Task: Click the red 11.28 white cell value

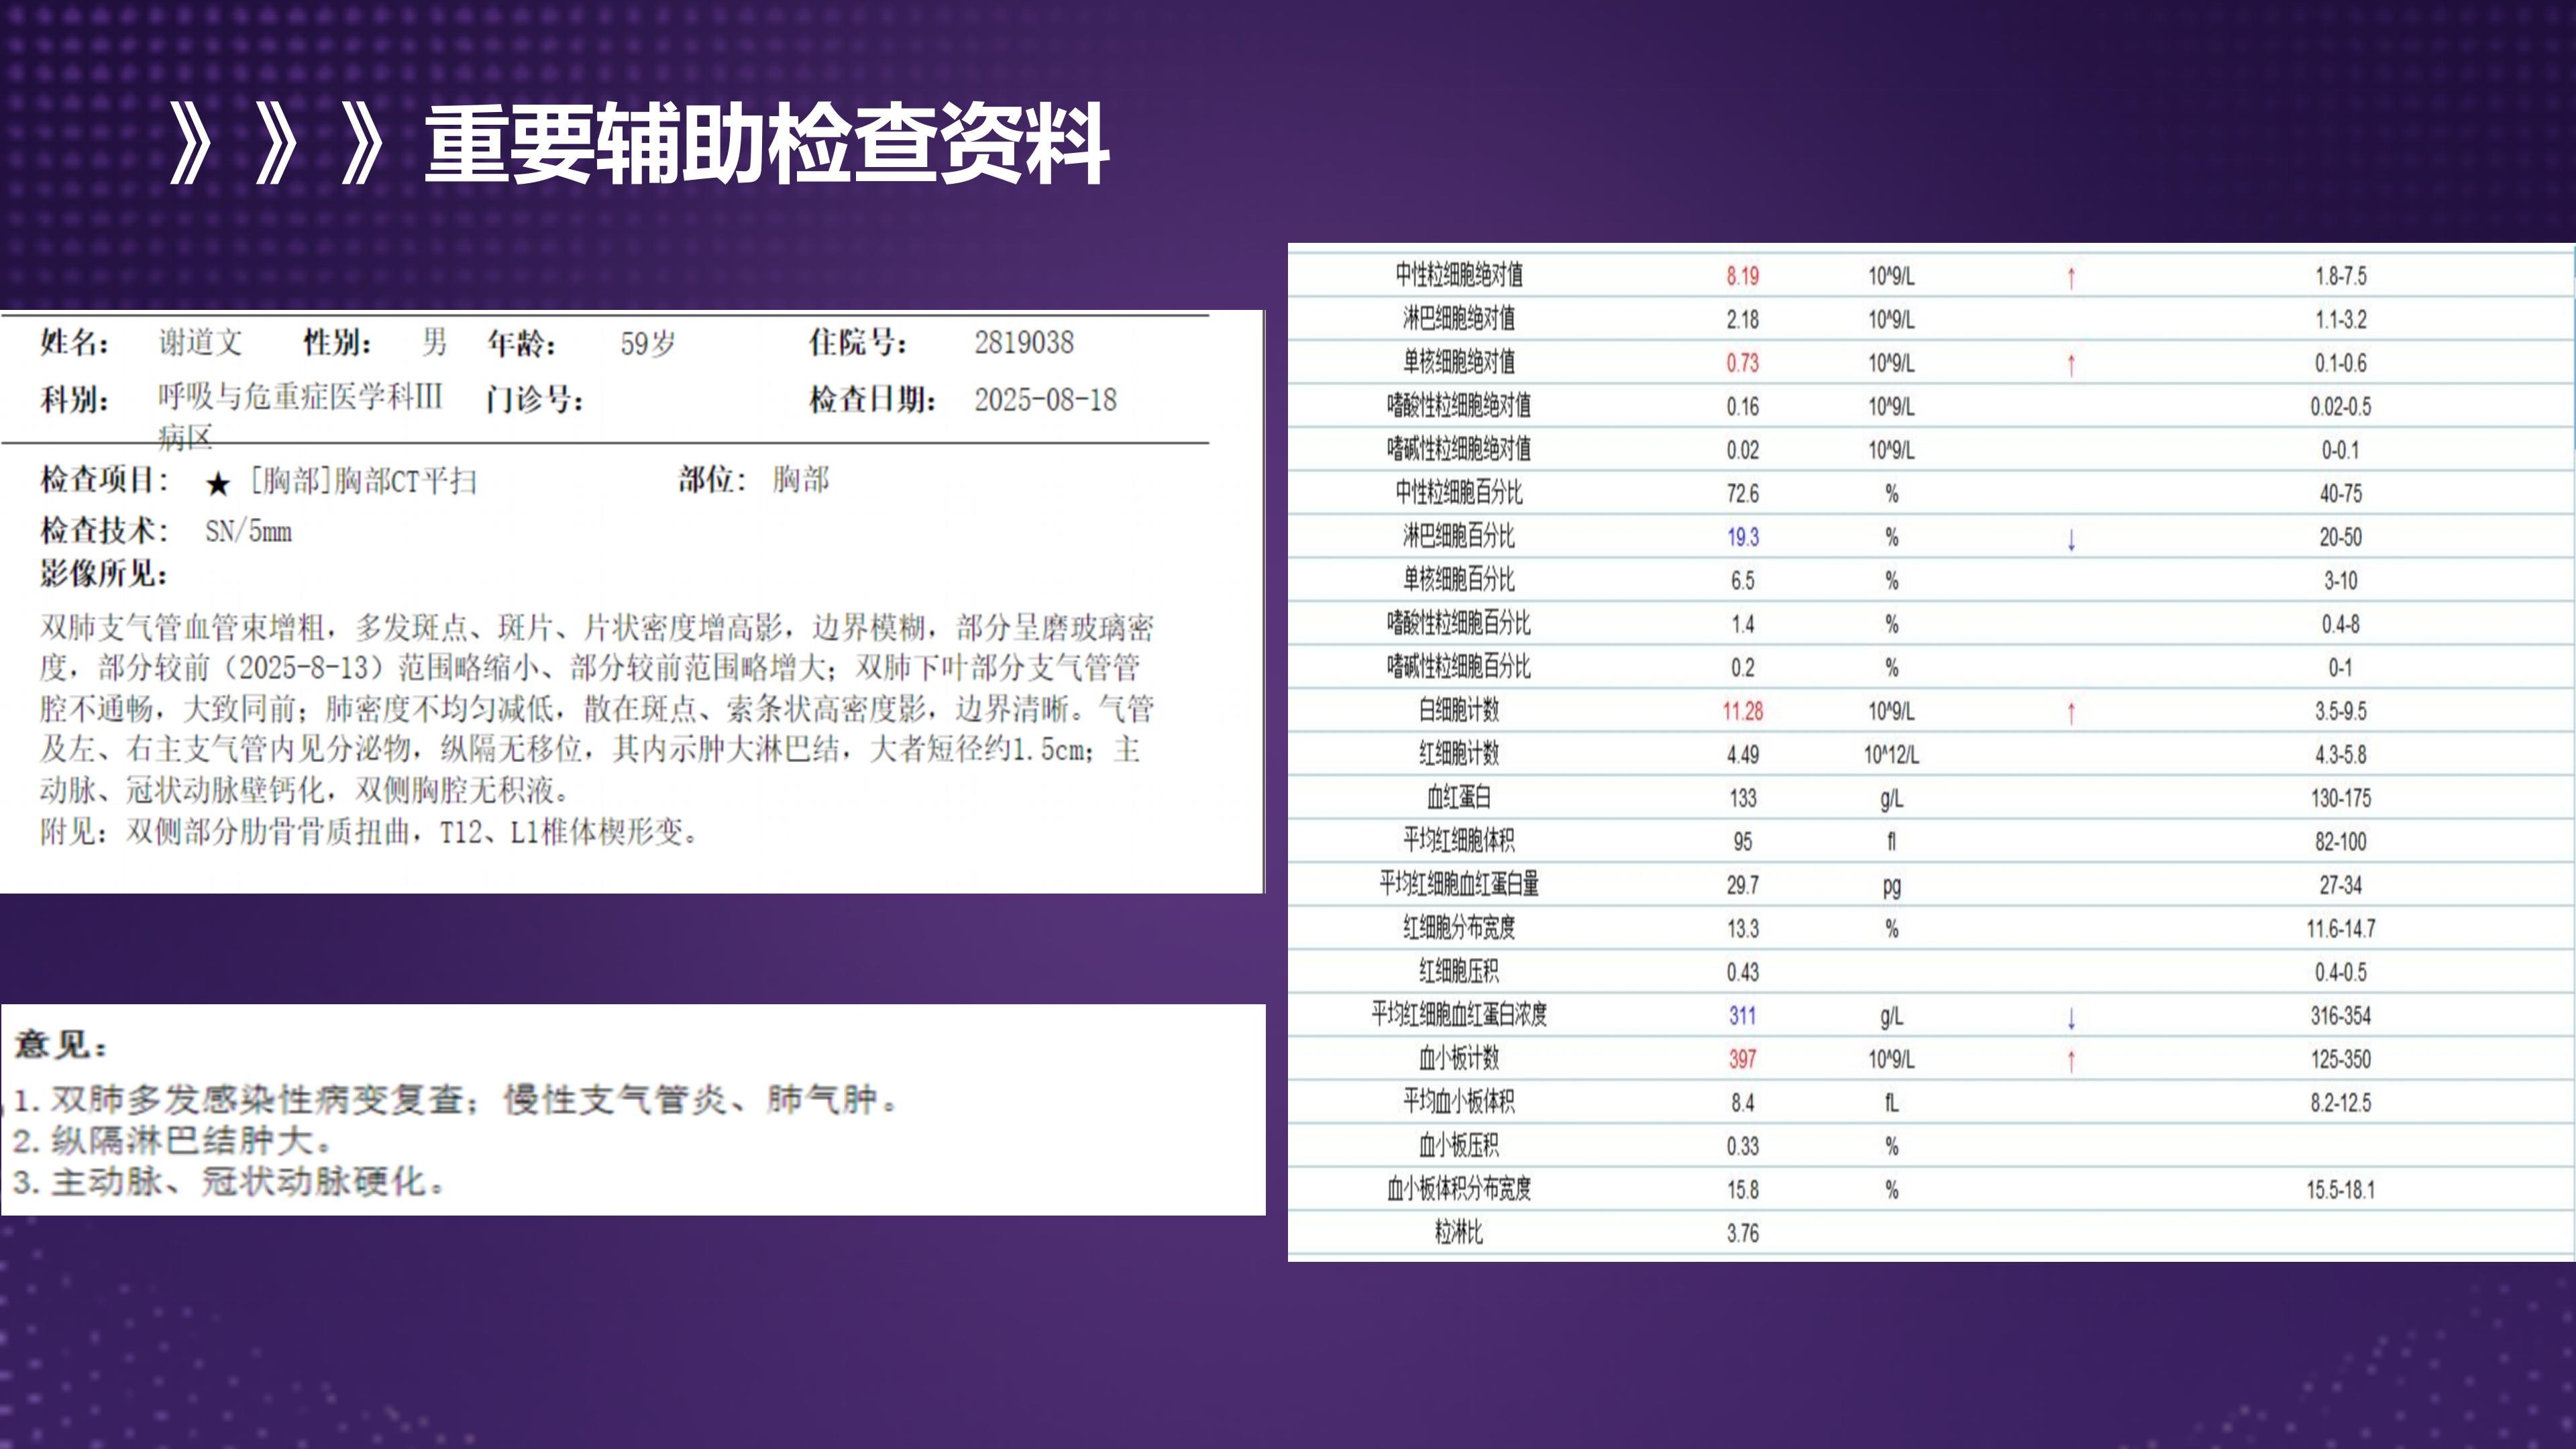Action: [1742, 711]
